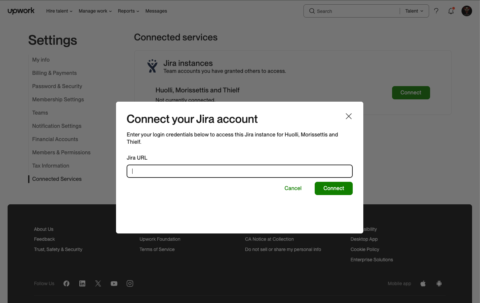Viewport: 480px width, 303px height.
Task: Open Upwork's X (Twitter) icon
Action: [x=98, y=283]
